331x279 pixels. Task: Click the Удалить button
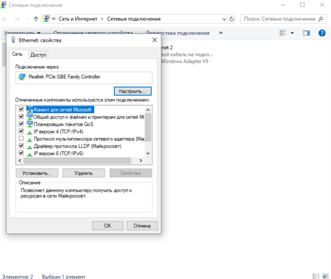(84, 173)
